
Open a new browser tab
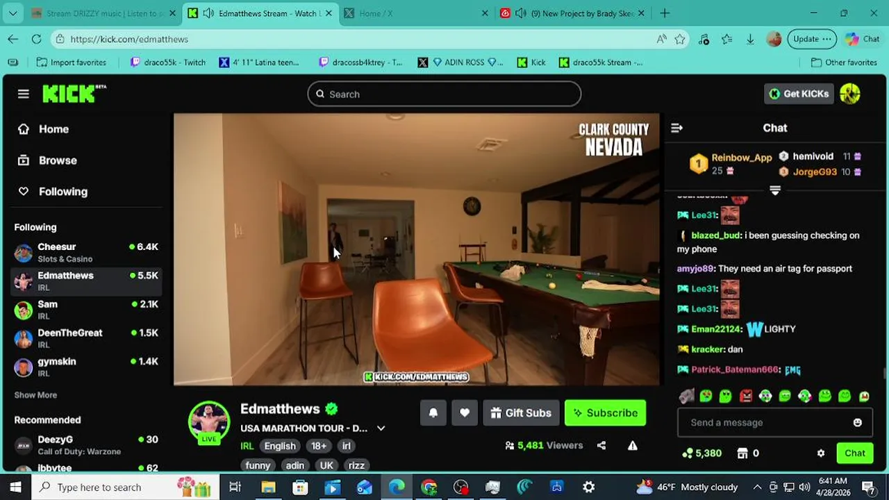pyautogui.click(x=665, y=13)
